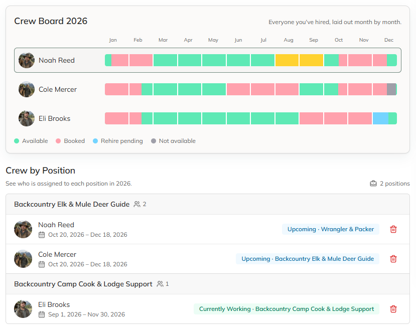Click the Currently Working Camp Cook badge
The image size is (416, 330).
[x=286, y=309]
